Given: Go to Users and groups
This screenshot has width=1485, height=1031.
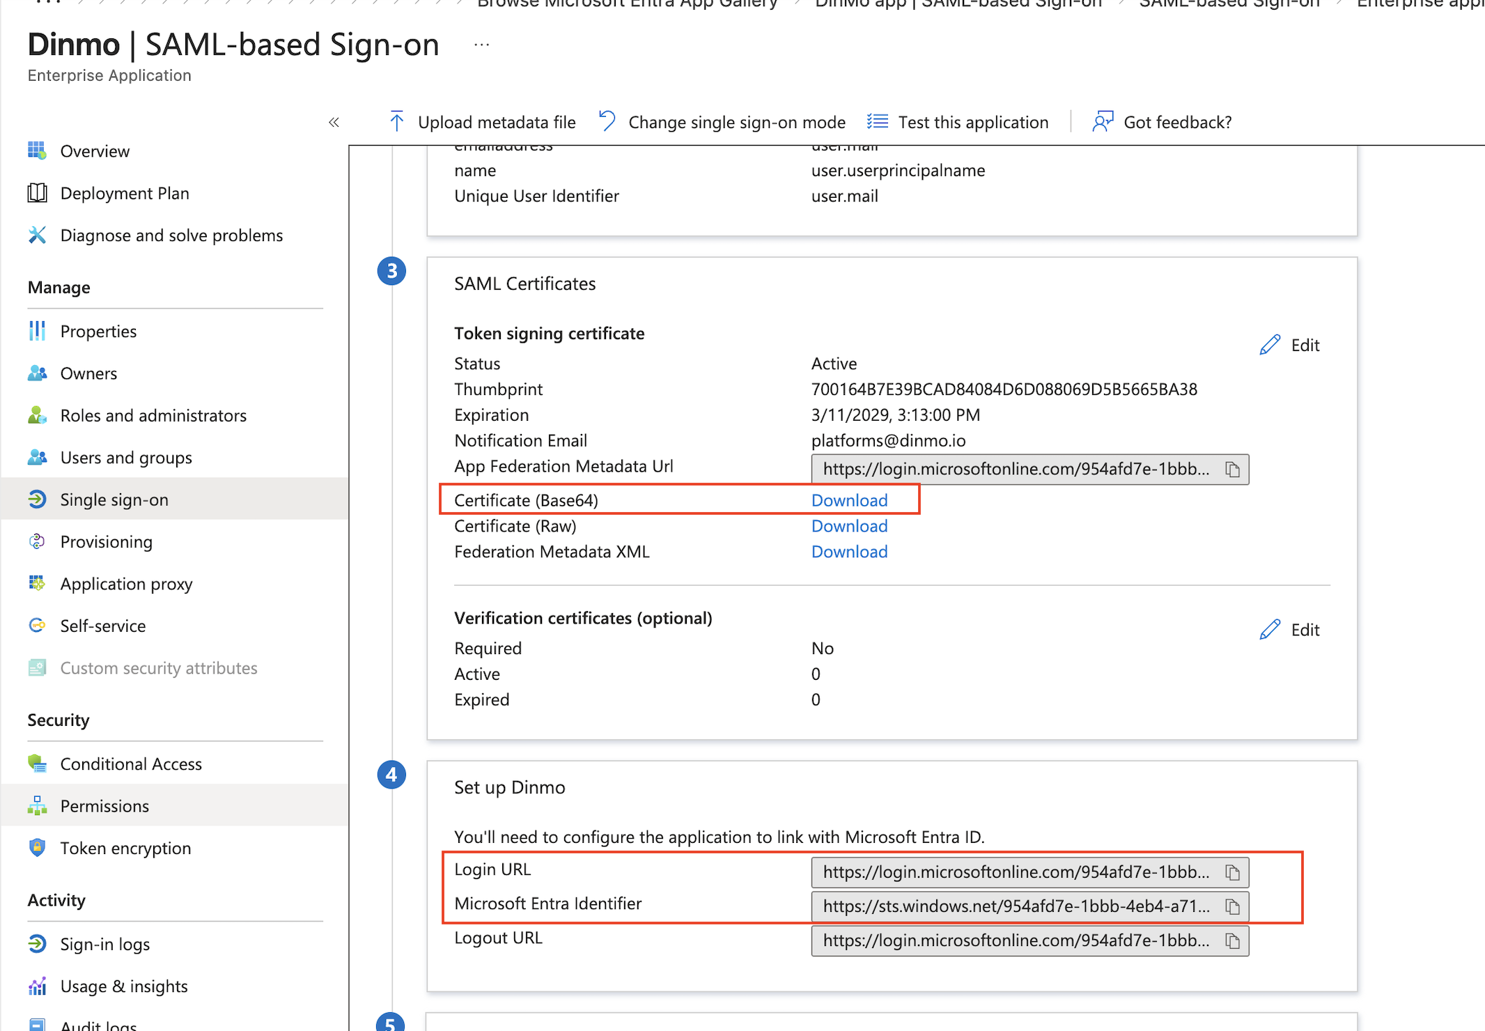Looking at the screenshot, I should click(x=125, y=458).
